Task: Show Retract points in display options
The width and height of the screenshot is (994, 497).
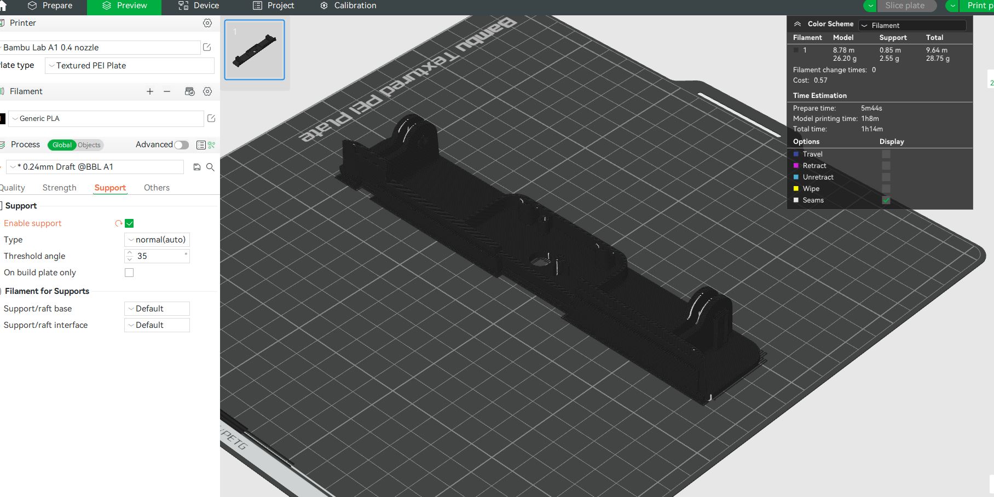Action: [x=886, y=166]
